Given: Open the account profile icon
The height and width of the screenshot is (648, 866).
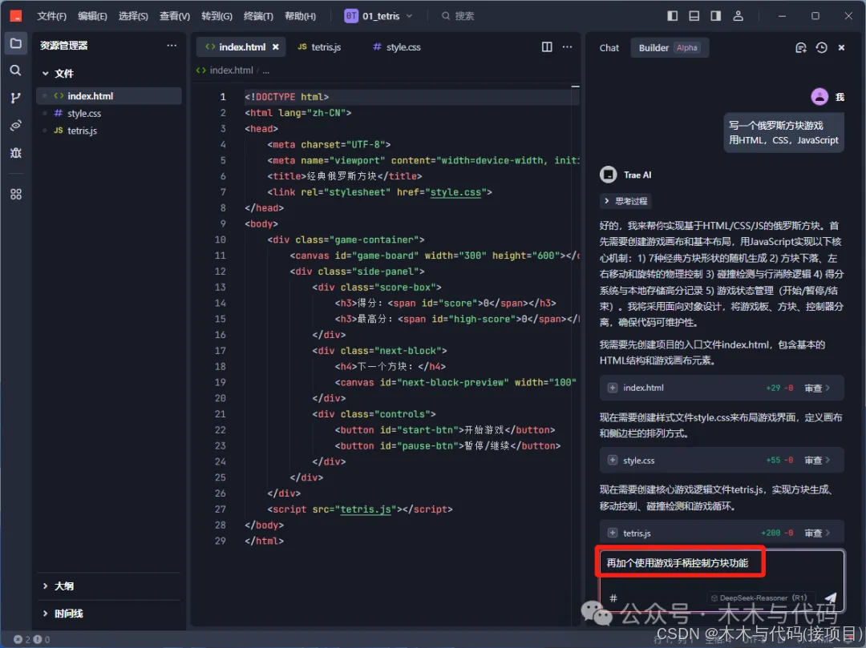Looking at the screenshot, I should click(738, 16).
